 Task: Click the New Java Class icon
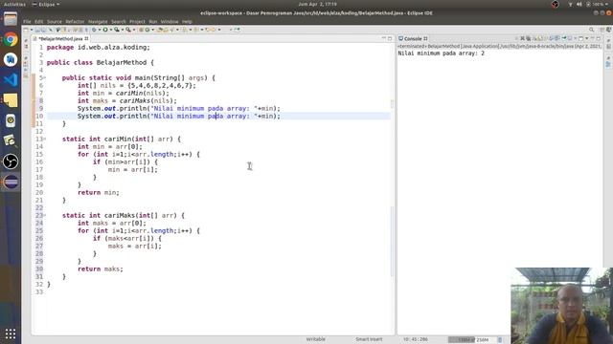tap(147, 30)
